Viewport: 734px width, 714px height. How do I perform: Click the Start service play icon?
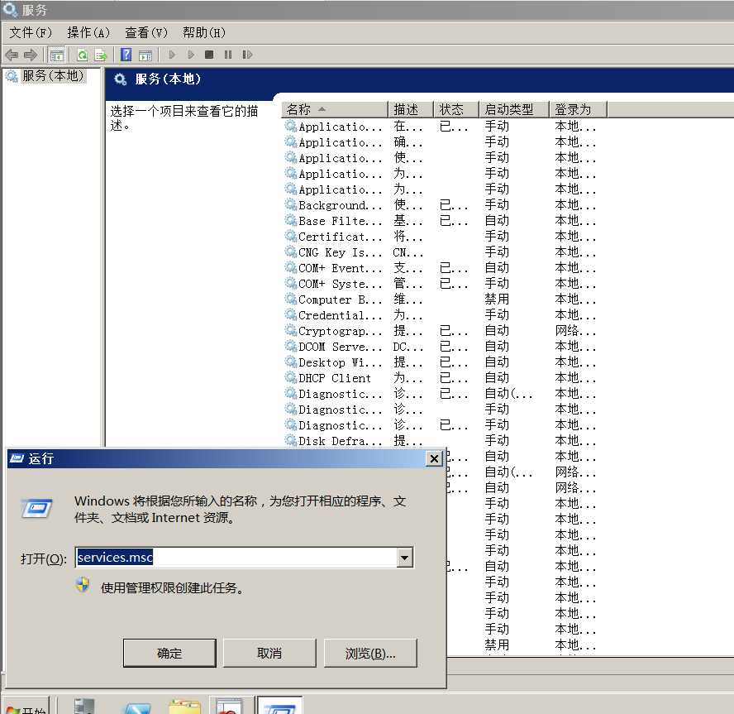(172, 55)
